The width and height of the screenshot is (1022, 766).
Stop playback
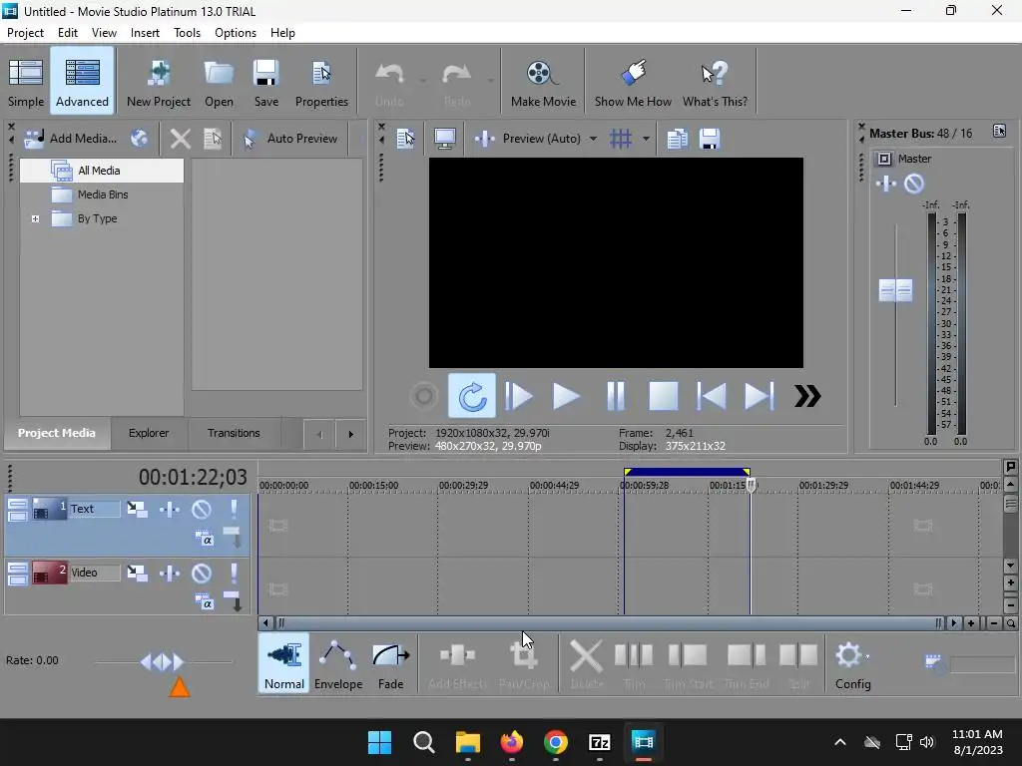663,395
